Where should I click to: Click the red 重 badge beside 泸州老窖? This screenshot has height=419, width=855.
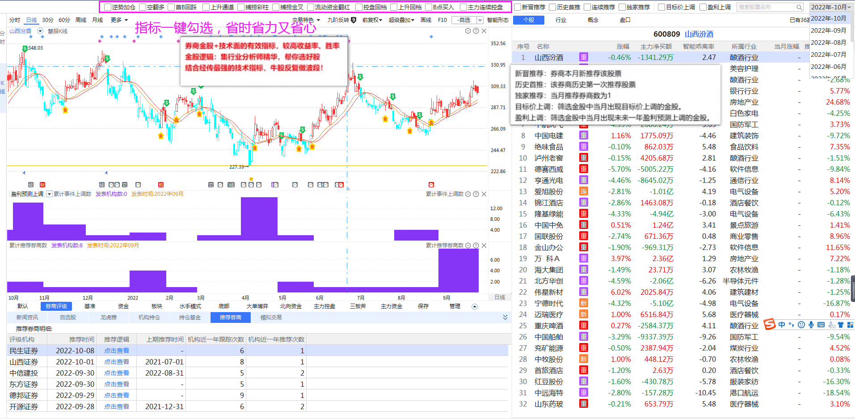584,158
